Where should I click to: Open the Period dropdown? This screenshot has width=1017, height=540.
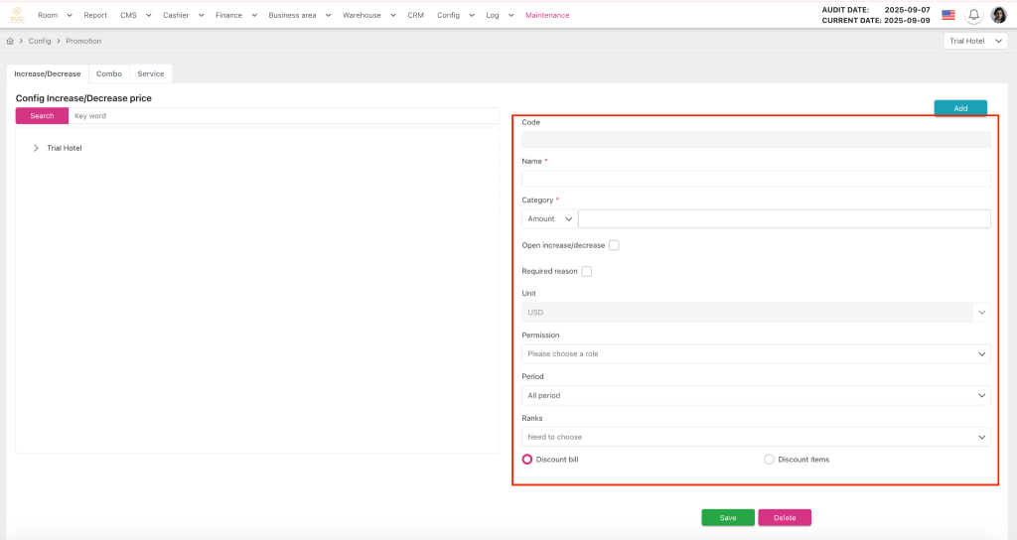click(755, 395)
